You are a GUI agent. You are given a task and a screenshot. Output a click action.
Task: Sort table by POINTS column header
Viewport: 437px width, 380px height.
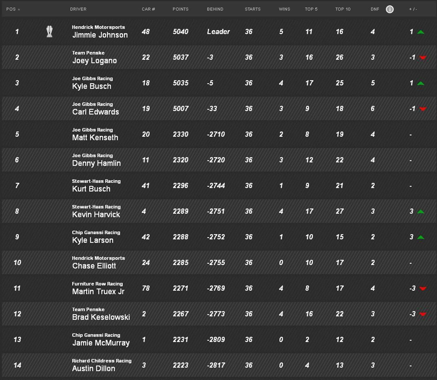click(x=180, y=9)
